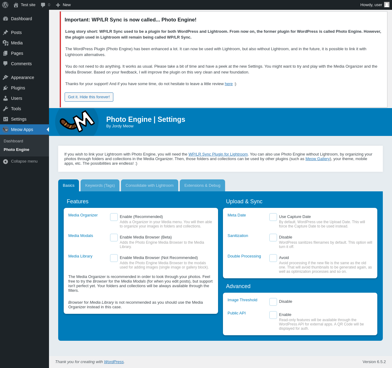Screen dimensions: 392x368
Task: Click Got it. Hide this forever!
Action: point(89,97)
